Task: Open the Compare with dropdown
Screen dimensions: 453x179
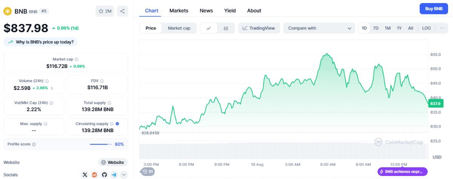Action: 319,28
